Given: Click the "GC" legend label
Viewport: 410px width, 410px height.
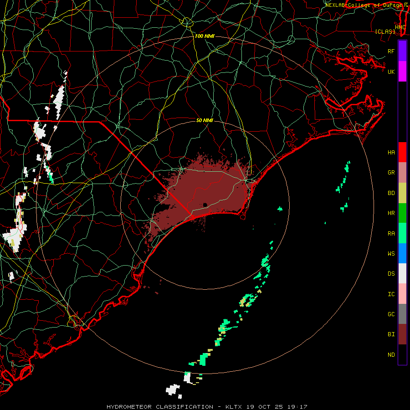Looking at the screenshot, I should click(391, 314).
